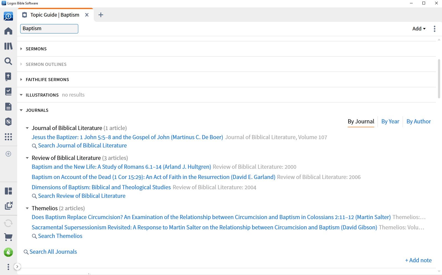
Task: Expand the FAITHLIFE SERMONS section
Action: point(21,79)
